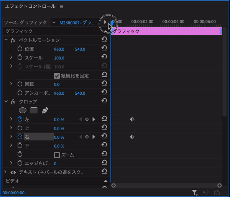Reset the テキスト layer properties
Screen dimensions: 230x197
pyautogui.click(x=104, y=171)
